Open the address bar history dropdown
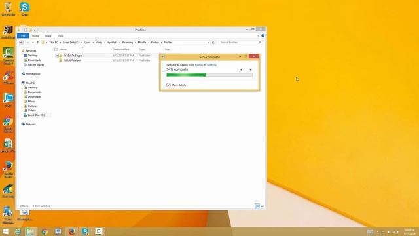The image size is (419, 236). pyautogui.click(x=208, y=43)
